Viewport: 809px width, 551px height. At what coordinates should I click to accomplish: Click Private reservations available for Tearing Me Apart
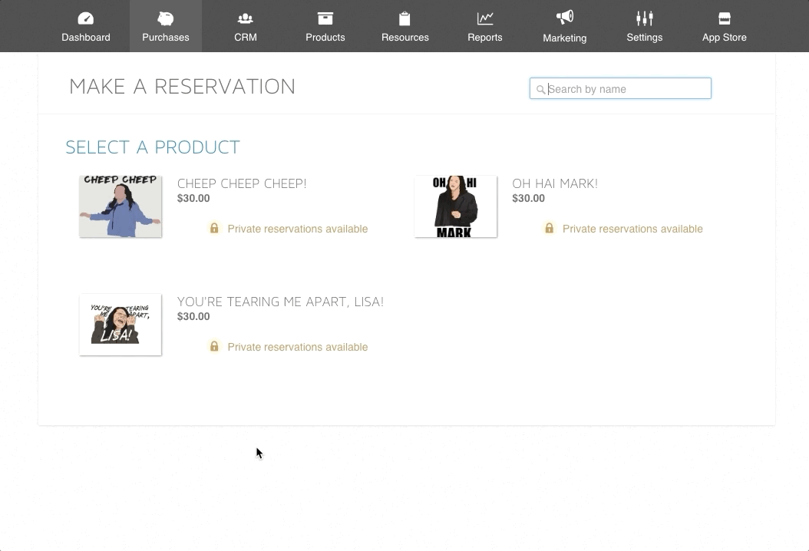298,347
